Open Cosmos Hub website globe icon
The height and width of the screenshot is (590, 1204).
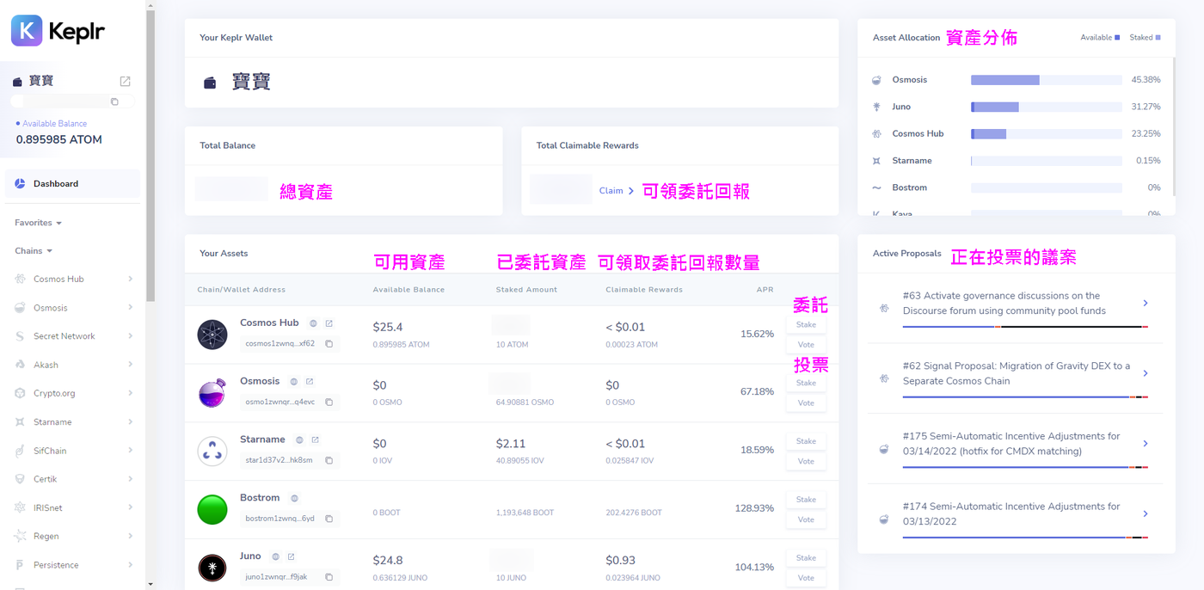pos(314,323)
